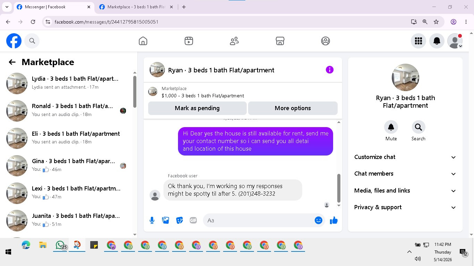
Task: Open Eli's apartment conversation
Action: tap(66, 138)
